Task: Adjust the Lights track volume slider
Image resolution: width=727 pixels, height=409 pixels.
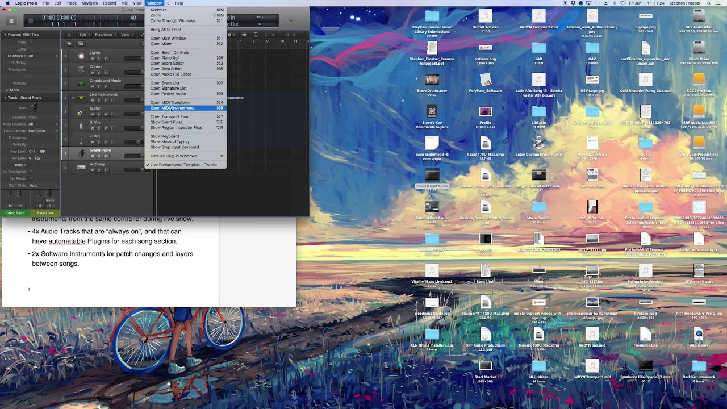Action: click(x=134, y=59)
